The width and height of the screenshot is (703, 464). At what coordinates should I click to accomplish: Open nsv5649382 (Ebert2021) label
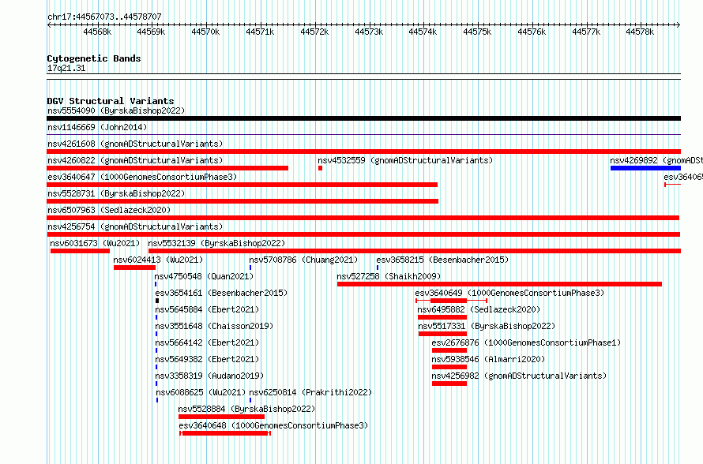click(207, 359)
